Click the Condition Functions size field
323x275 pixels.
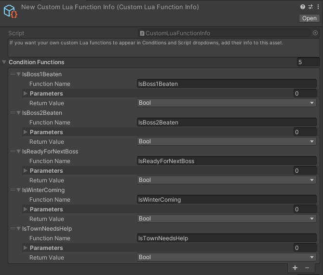308,62
